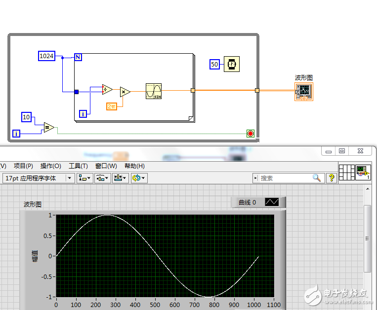The image size is (377, 310).
Task: Open the 窗口(W) menu
Action: tap(106, 166)
